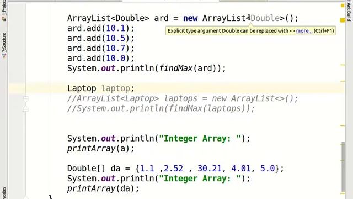The image size is (353, 199).
Task: Click the yellow inspection status square at the scrollbar top
Action: [x=343, y=6]
